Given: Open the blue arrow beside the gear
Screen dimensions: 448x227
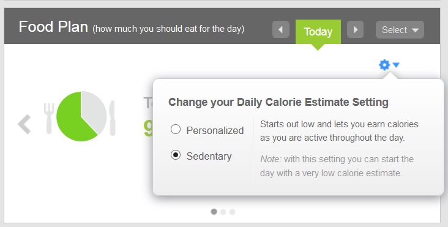Looking at the screenshot, I should tap(396, 65).
